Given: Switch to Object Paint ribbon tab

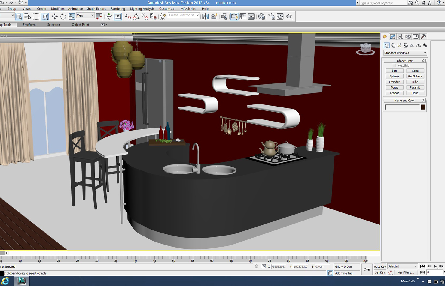Looking at the screenshot, I should click(x=81, y=25).
